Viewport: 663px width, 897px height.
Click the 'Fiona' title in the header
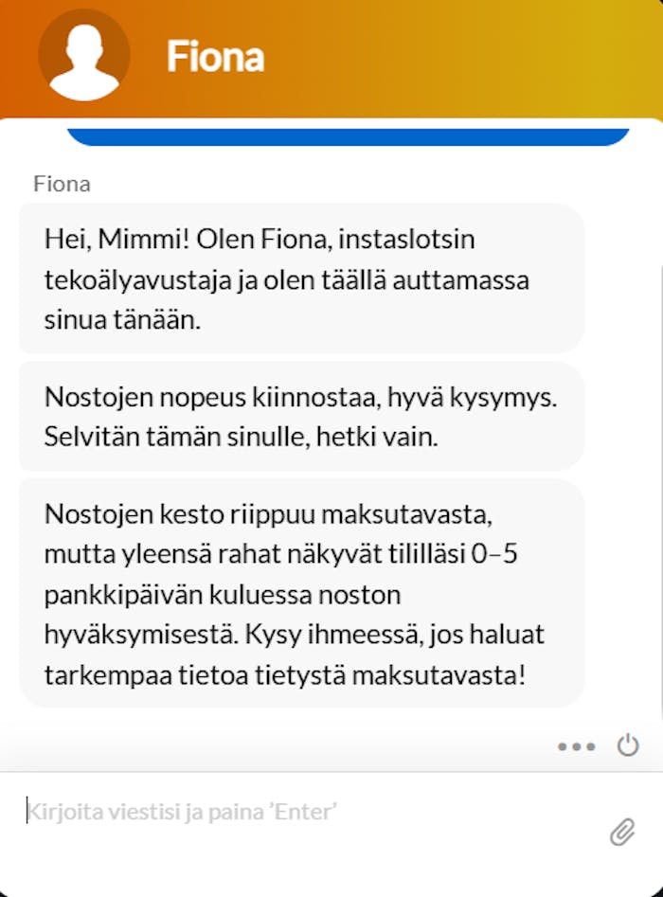tap(217, 55)
